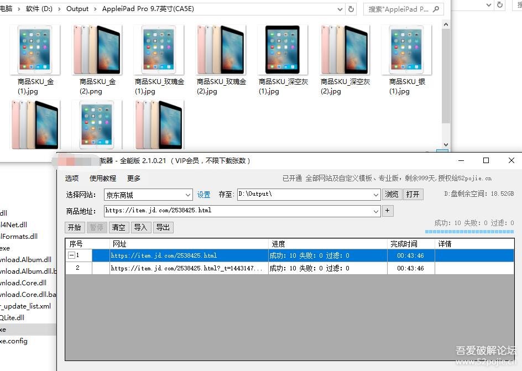Image resolution: width=522 pixels, height=371 pixels.
Task: Open the 选项 menu
Action: pos(72,179)
